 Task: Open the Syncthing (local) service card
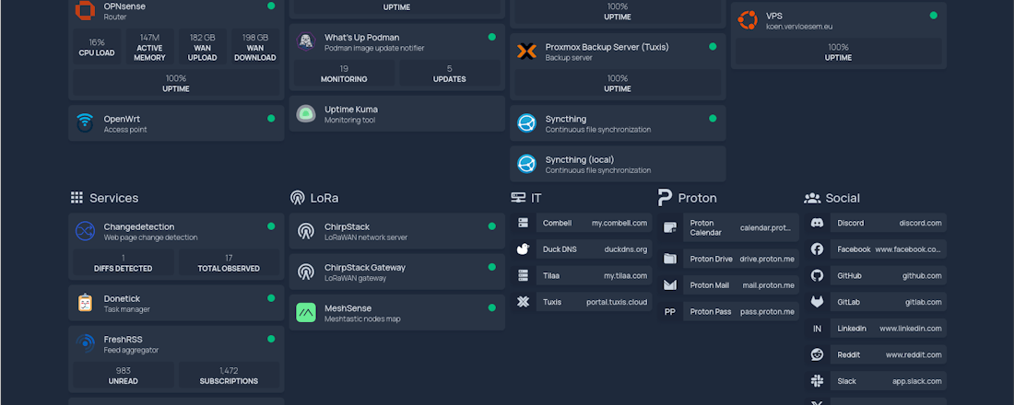tap(618, 164)
